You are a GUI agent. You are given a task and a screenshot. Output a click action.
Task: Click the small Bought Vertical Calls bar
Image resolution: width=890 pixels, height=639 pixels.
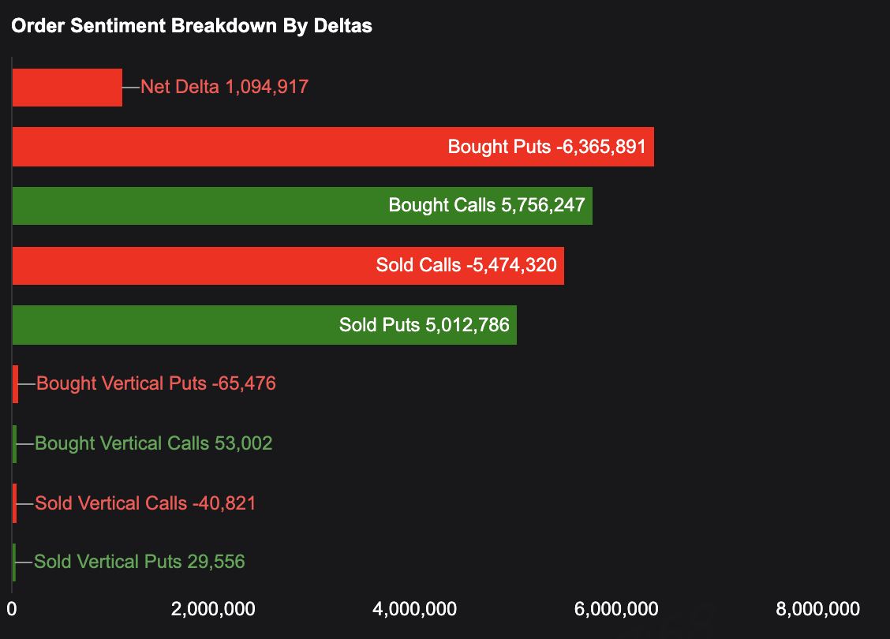click(14, 443)
